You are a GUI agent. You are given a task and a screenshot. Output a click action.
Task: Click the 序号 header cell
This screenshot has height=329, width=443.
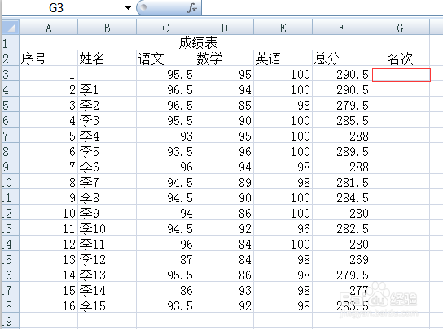48,58
